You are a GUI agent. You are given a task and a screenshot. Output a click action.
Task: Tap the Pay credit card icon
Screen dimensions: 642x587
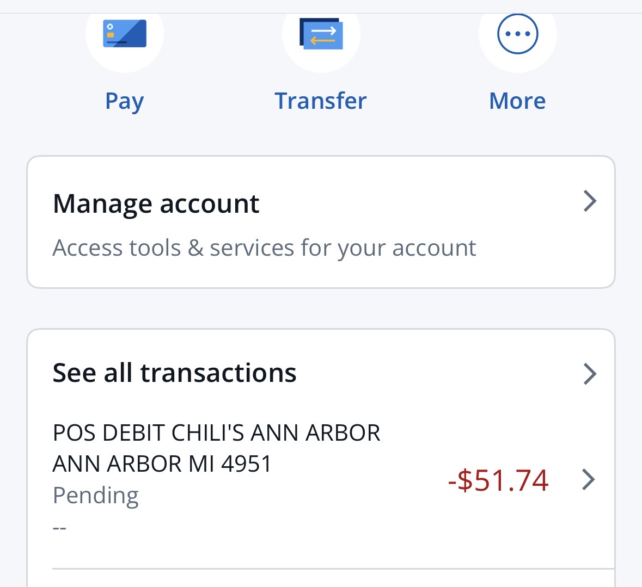(x=125, y=34)
